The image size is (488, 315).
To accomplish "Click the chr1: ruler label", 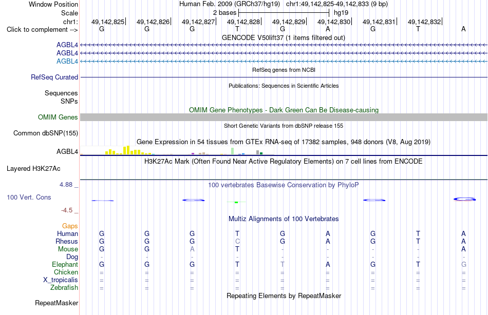I will (70, 22).
